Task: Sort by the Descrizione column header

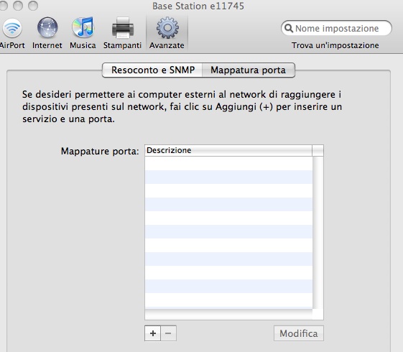Action: click(228, 150)
